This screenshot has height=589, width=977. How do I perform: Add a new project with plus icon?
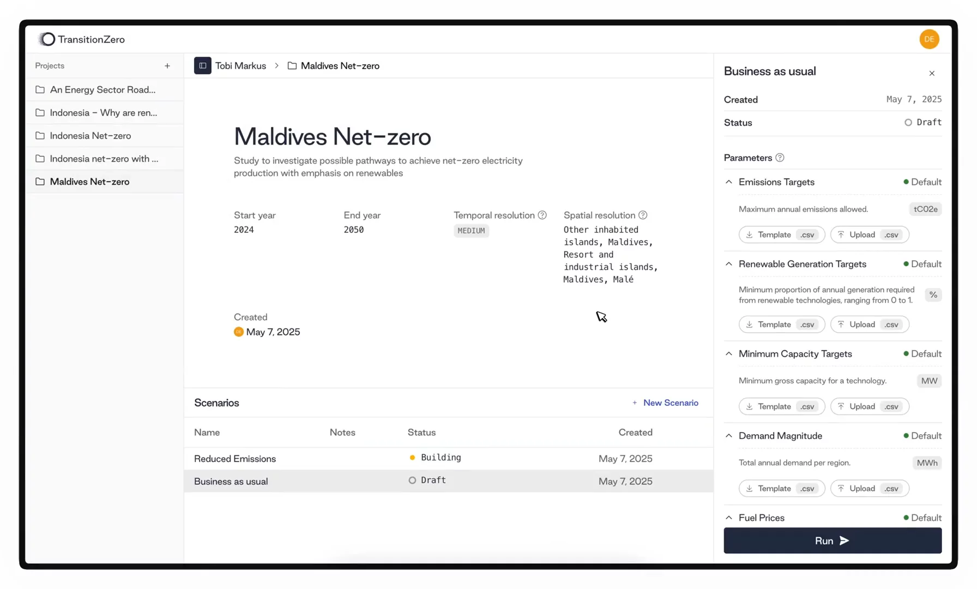167,66
